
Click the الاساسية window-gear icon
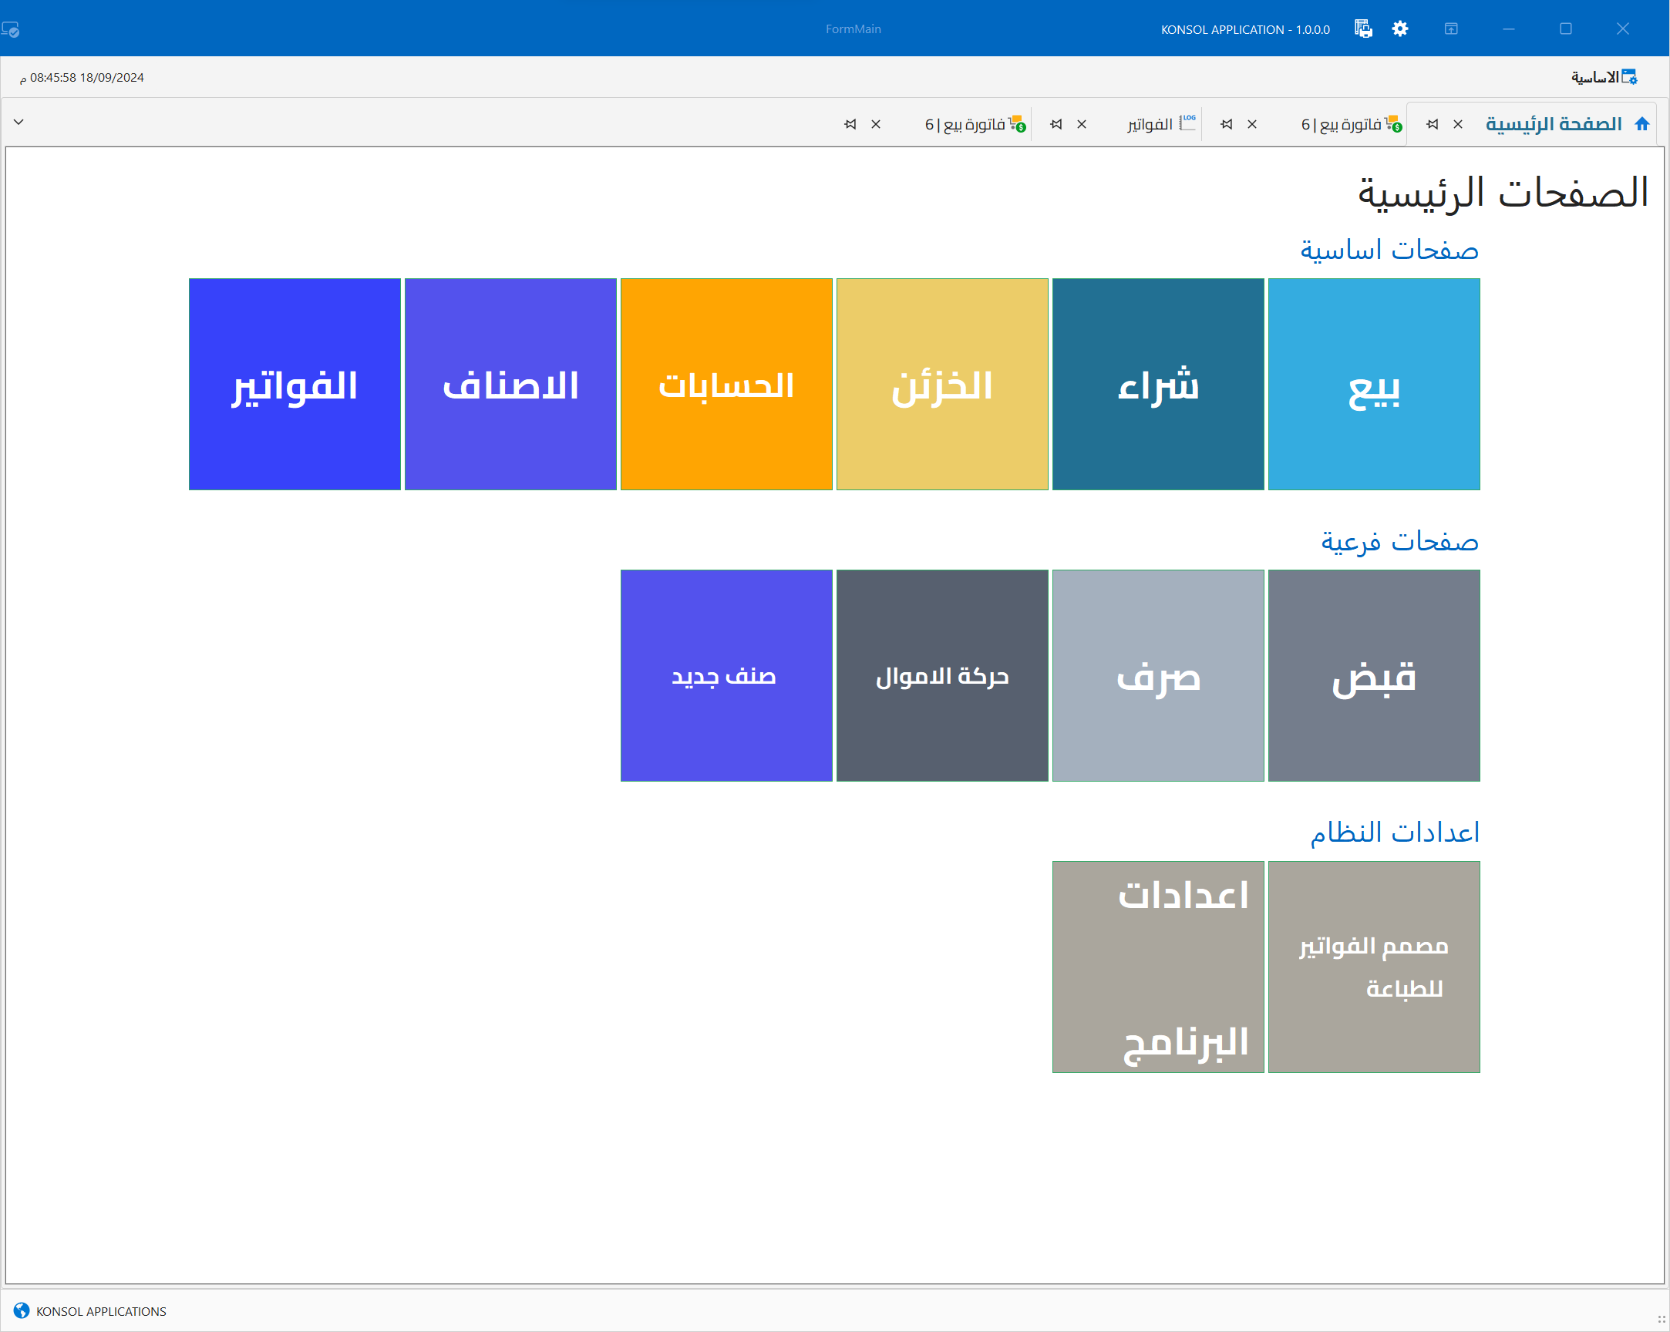1629,76
